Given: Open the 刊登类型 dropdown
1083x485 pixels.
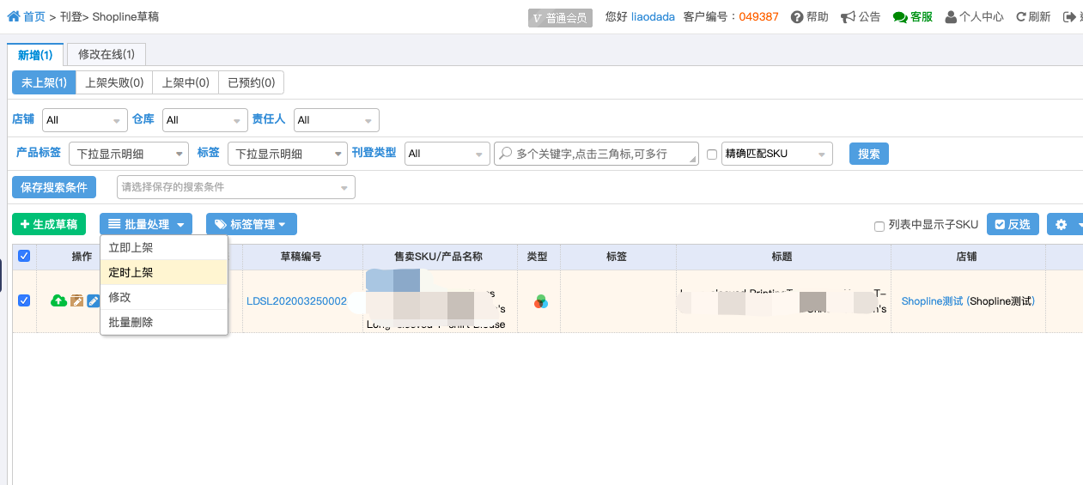Looking at the screenshot, I should [x=447, y=154].
